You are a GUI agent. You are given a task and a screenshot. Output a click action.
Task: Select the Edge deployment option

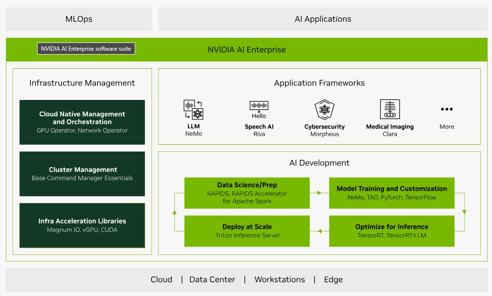tap(333, 279)
